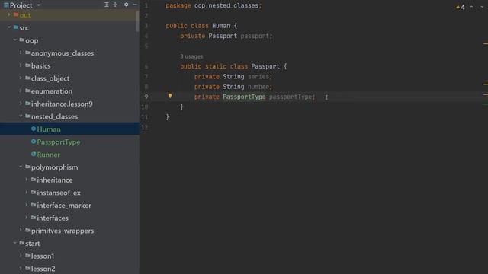Screen dimensions: 488x274
Task: Select the interfaces label in tree
Action: (x=53, y=218)
